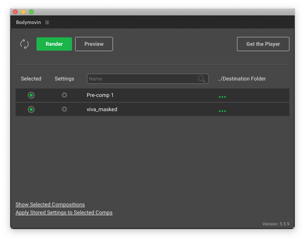Toggle selection of Pre-comp 1
This screenshot has height=241, width=305.
pyautogui.click(x=31, y=95)
